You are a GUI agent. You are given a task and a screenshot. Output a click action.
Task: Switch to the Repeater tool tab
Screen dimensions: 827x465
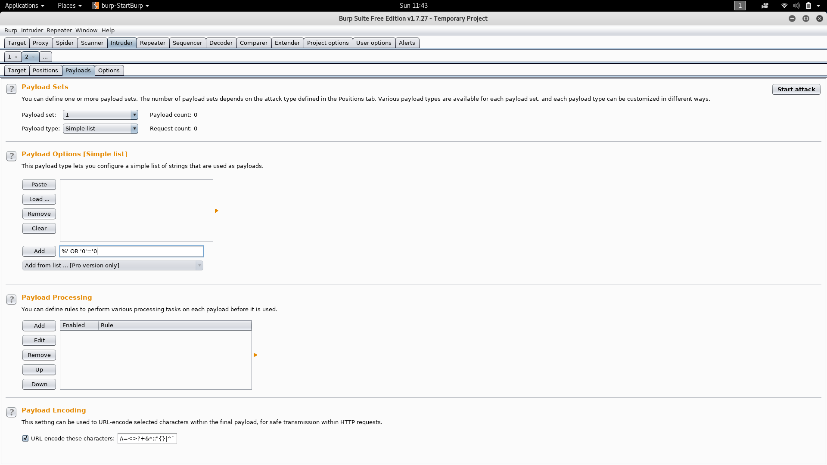[x=152, y=43]
